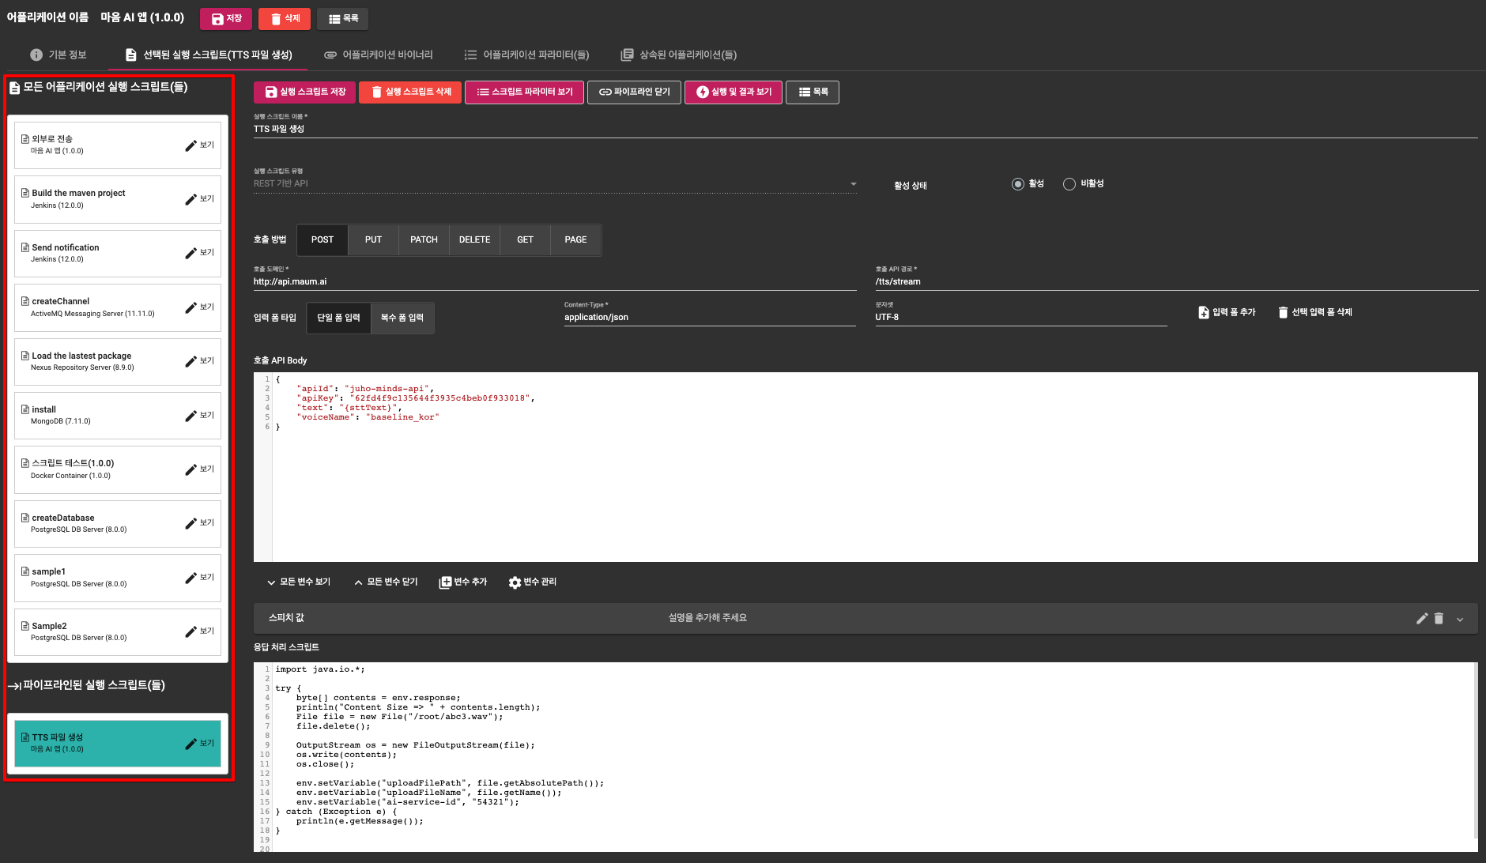Click the pencil icon for sample1
The height and width of the screenshot is (863, 1486).
190,578
